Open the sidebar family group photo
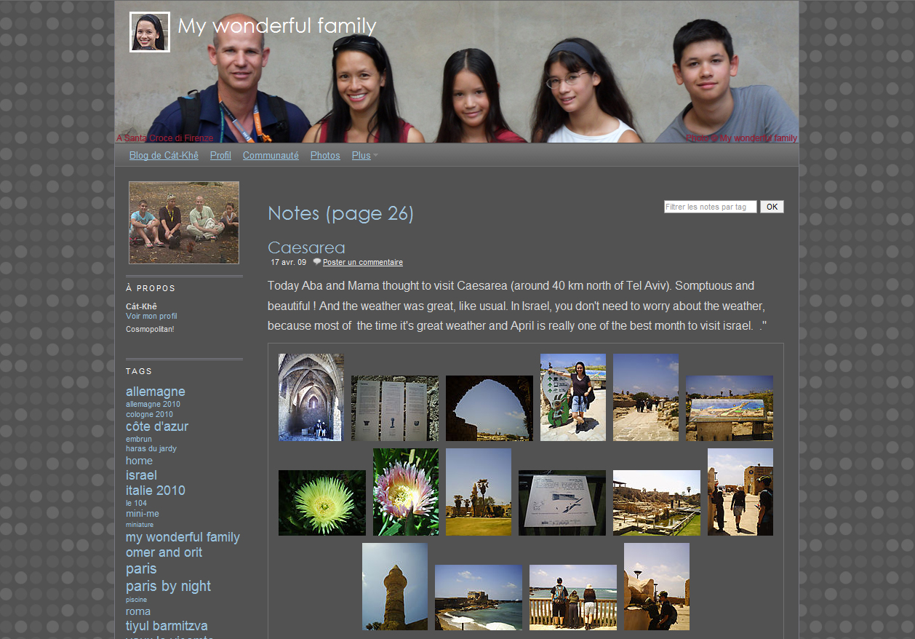Screen dimensions: 915x639 184,223
